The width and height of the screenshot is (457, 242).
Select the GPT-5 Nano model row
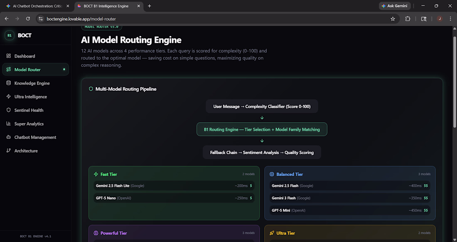click(174, 198)
